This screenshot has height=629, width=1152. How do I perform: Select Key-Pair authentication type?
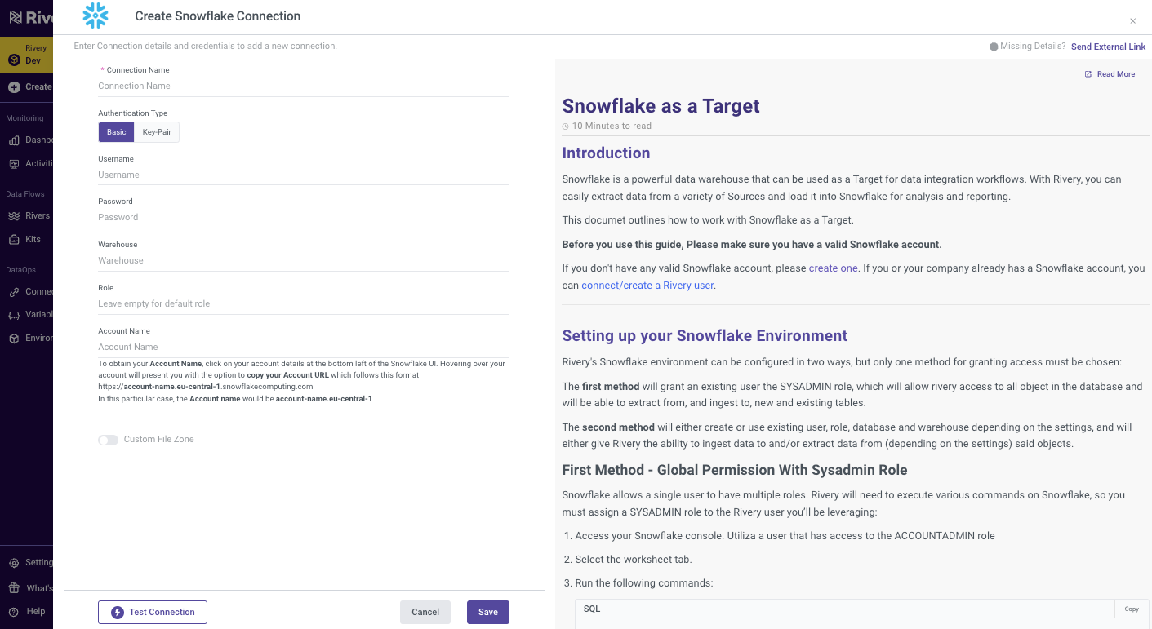click(x=157, y=132)
